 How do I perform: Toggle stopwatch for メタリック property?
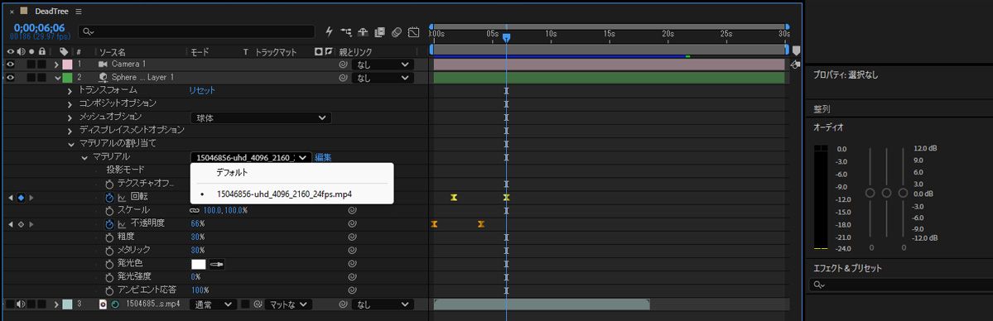(109, 250)
